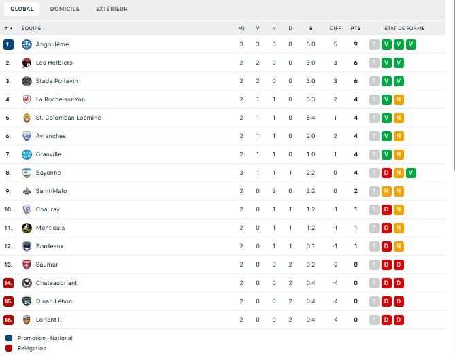Switch to the EXTÉRIEUR tab
Viewport: 455px width, 357px height.
coord(112,9)
